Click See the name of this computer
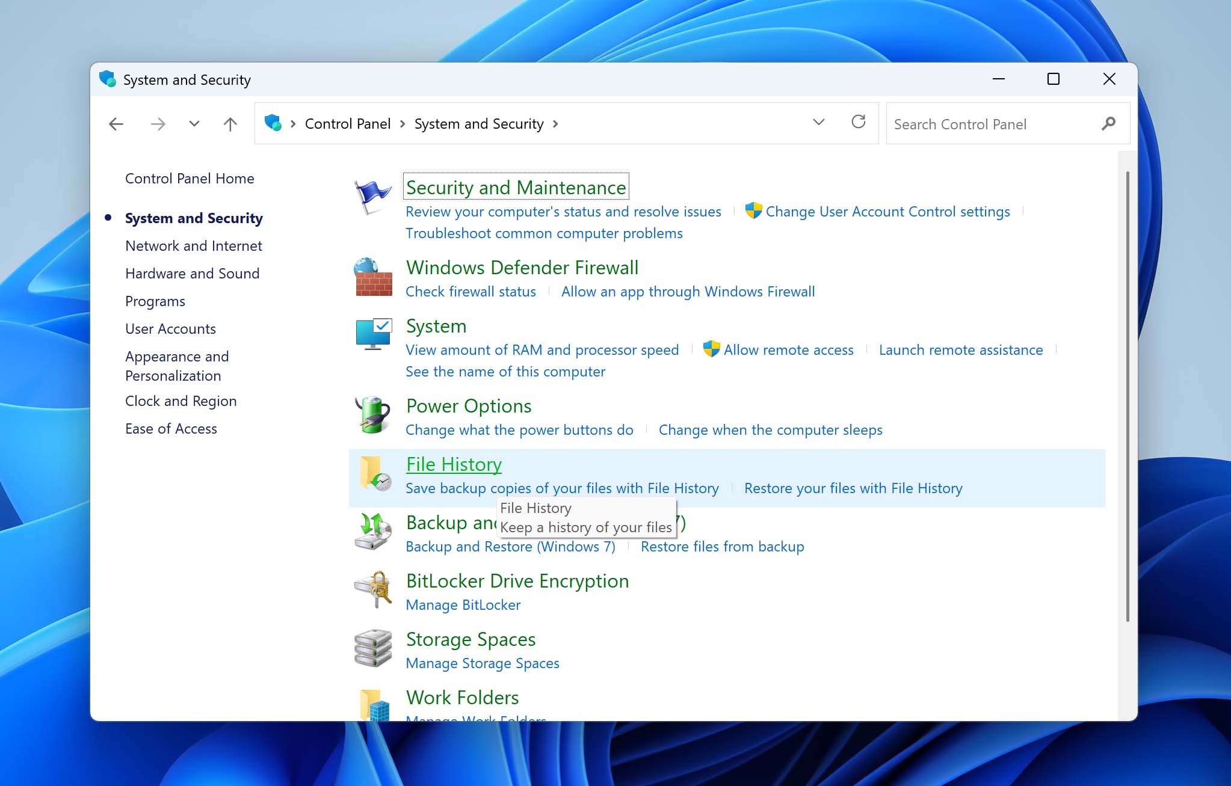 coord(505,372)
